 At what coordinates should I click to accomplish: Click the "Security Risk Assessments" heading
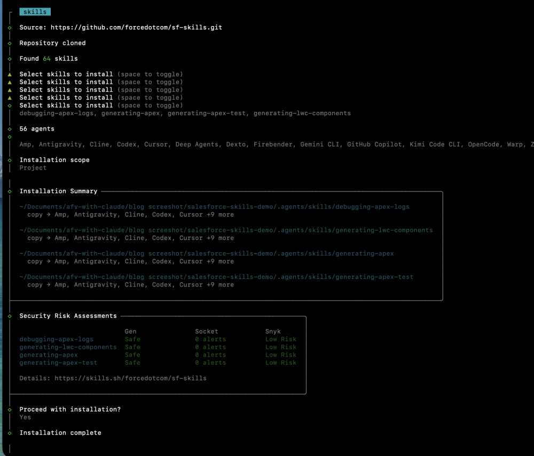[x=68, y=316]
